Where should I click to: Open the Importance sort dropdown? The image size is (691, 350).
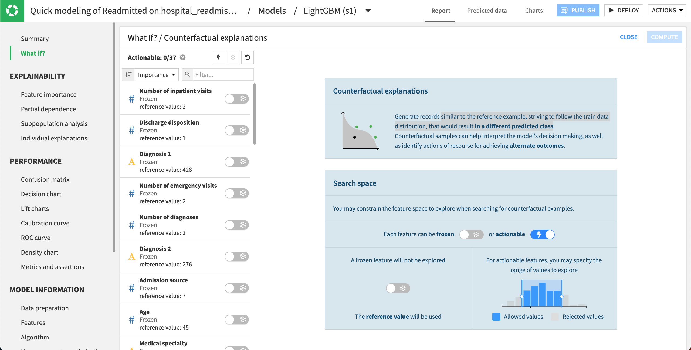click(x=157, y=75)
